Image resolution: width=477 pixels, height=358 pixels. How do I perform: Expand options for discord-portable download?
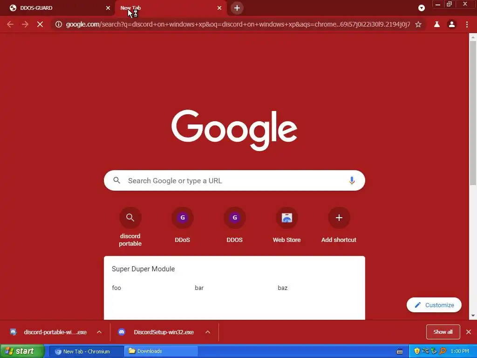(x=99, y=332)
